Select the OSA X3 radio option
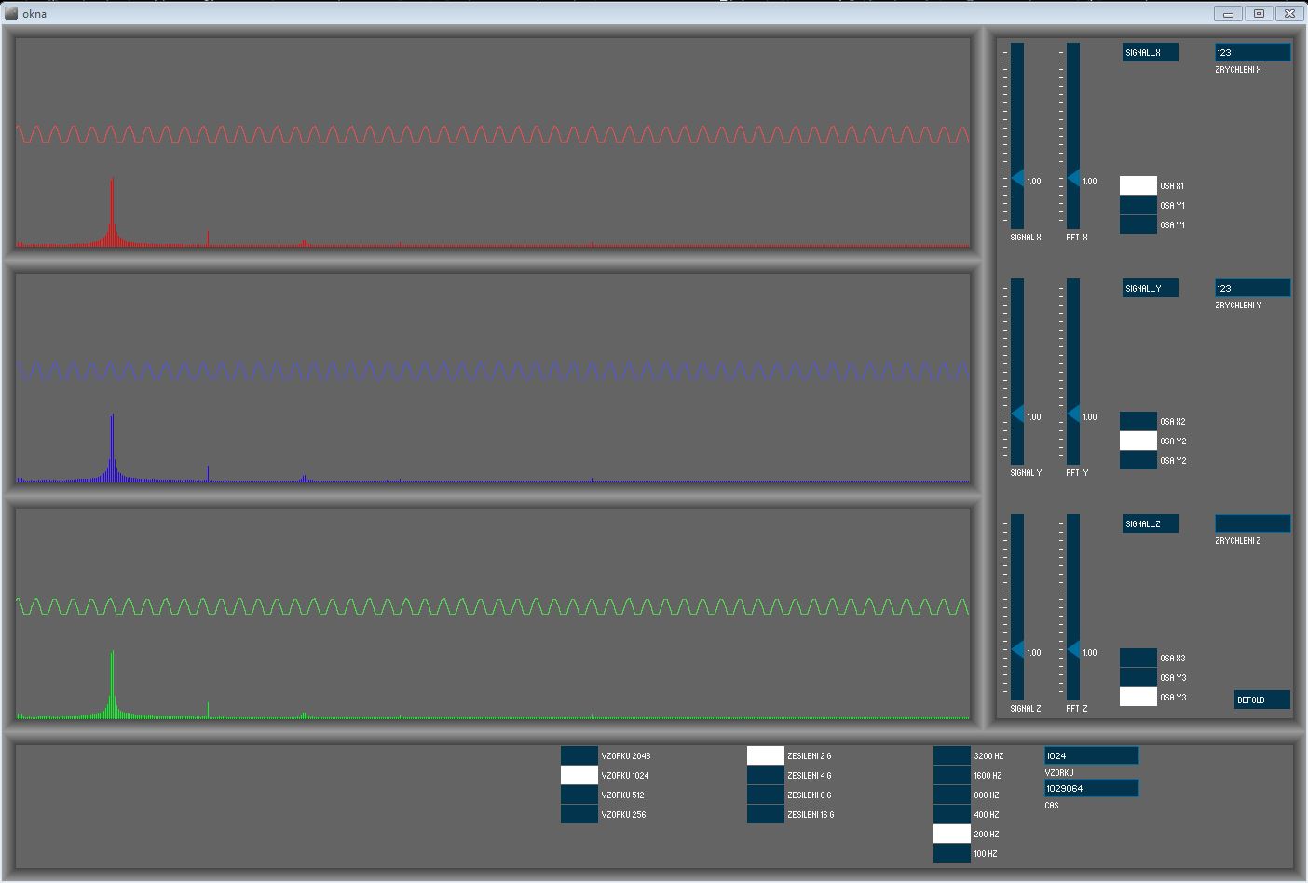1308x883 pixels. coord(1138,658)
